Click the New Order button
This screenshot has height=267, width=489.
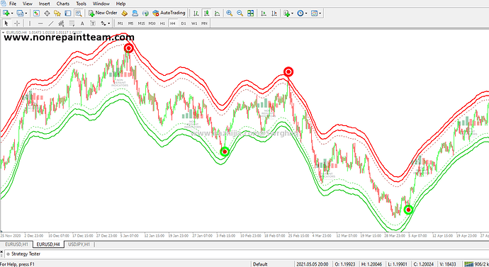click(x=103, y=13)
